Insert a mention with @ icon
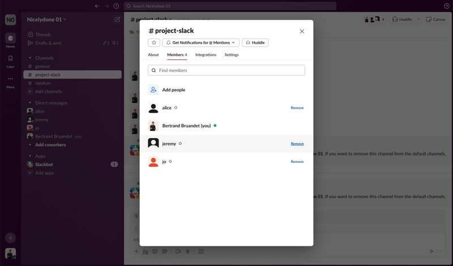Viewport: 453px width, 266px height. click(x=164, y=251)
